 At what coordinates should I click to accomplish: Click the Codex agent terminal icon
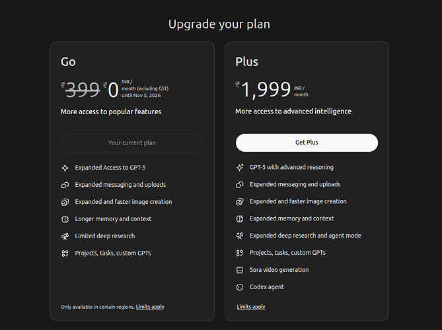tap(240, 287)
